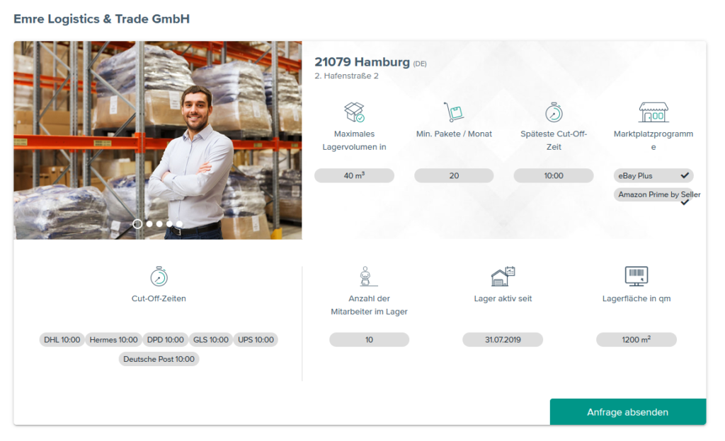Toggle the eBay Plus checkmark

(686, 175)
